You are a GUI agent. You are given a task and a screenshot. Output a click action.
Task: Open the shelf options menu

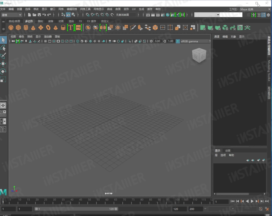coord(4,29)
